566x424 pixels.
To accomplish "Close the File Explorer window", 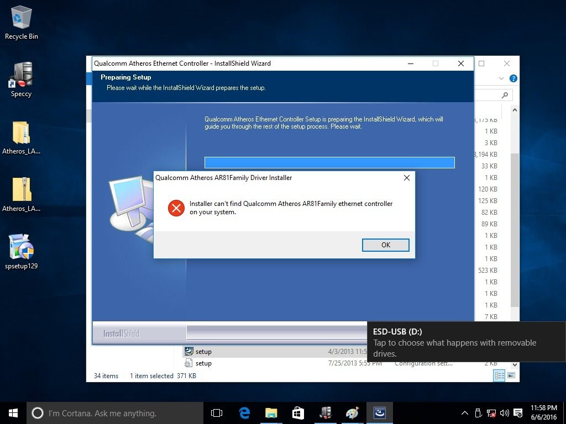I will point(507,63).
